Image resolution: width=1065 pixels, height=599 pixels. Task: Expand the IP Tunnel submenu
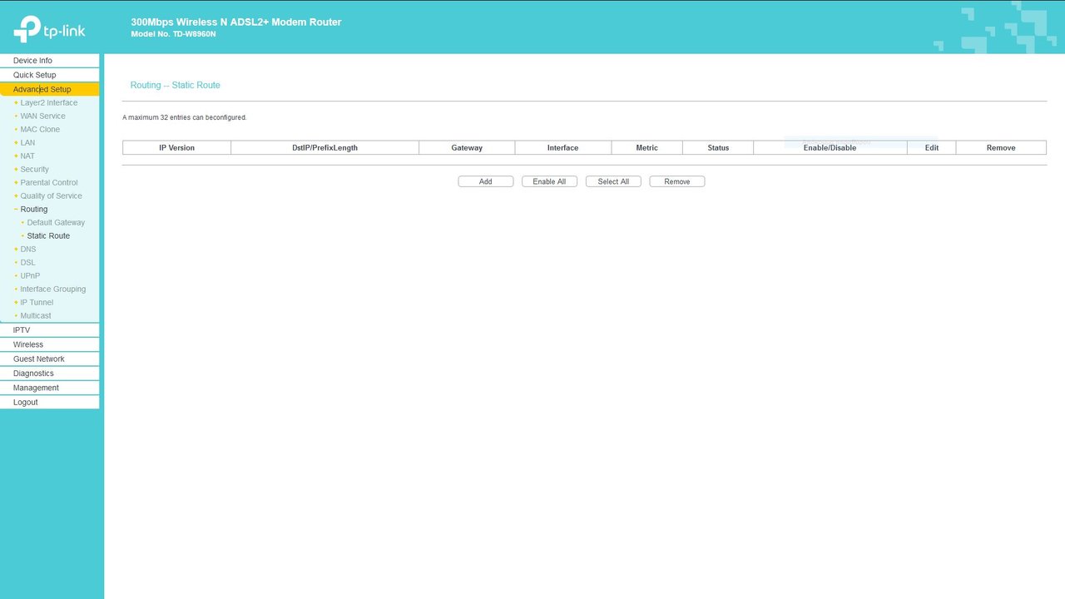(x=37, y=303)
